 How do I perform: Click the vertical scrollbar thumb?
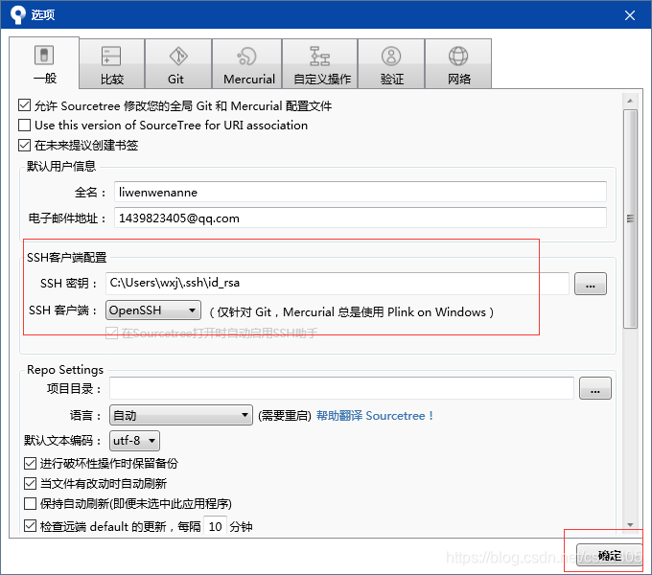tap(630, 218)
